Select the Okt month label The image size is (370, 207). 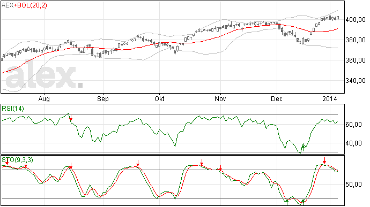(159, 98)
